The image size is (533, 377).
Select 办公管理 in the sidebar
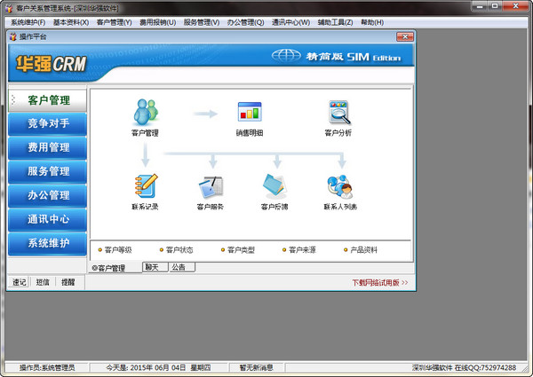coord(47,195)
